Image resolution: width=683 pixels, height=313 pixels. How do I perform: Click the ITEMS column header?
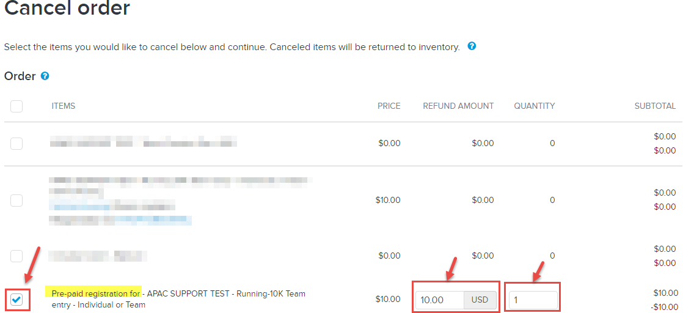point(64,106)
